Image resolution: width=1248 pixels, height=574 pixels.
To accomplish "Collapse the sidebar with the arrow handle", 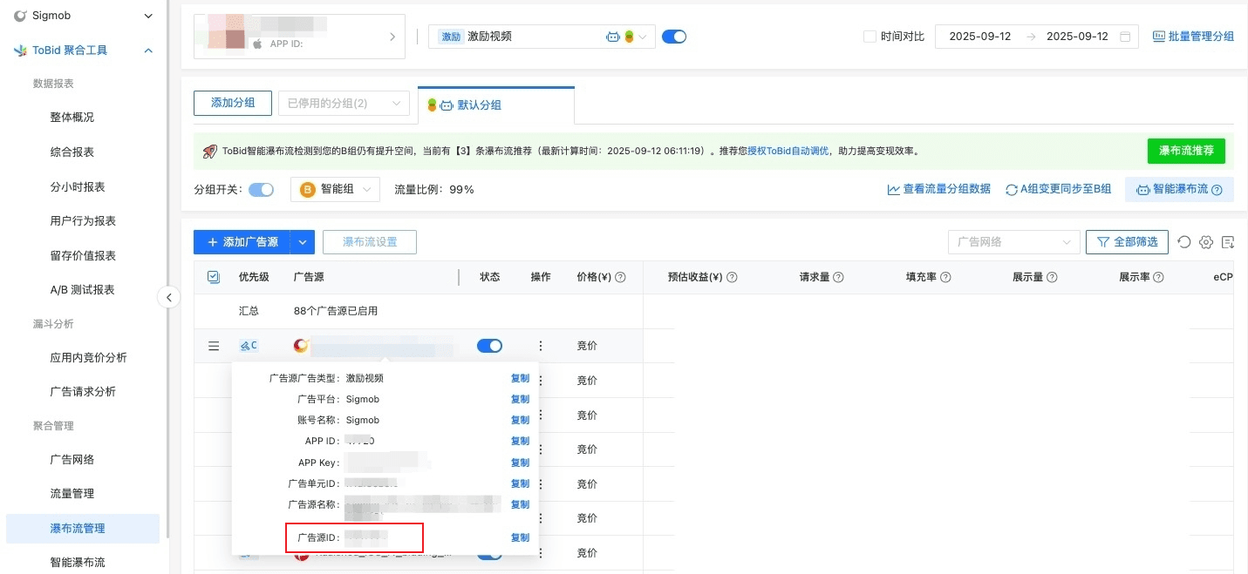I will click(168, 298).
